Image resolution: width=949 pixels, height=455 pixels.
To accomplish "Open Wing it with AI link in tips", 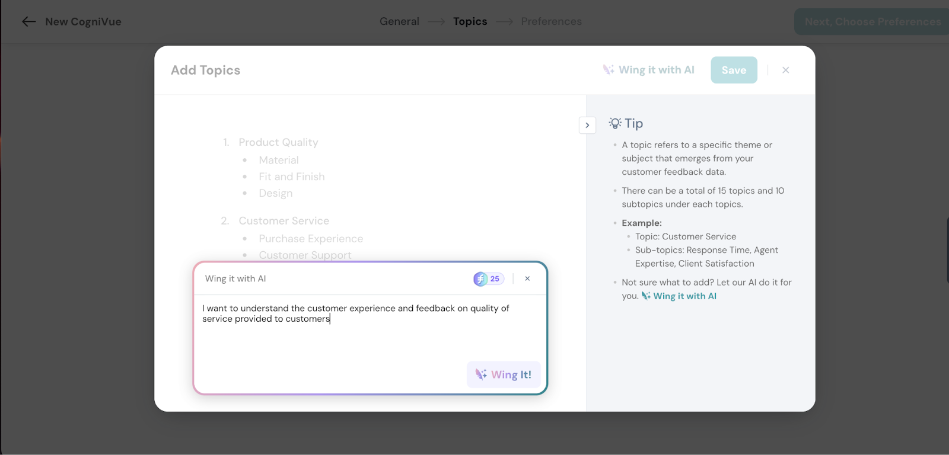I will (684, 296).
